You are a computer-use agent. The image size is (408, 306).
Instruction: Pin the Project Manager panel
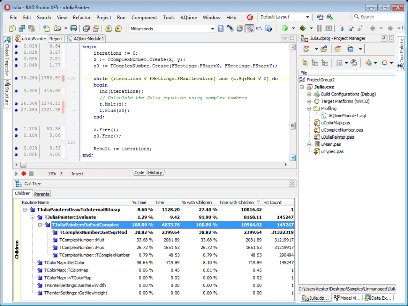(384, 38)
